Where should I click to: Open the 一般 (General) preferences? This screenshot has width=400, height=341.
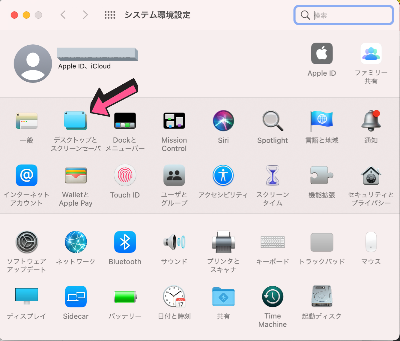27,121
